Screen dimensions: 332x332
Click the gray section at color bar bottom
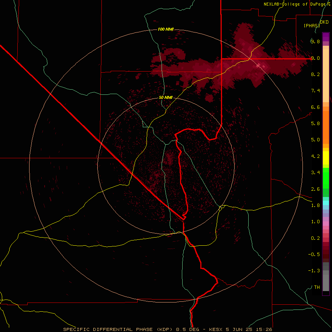[326, 276]
